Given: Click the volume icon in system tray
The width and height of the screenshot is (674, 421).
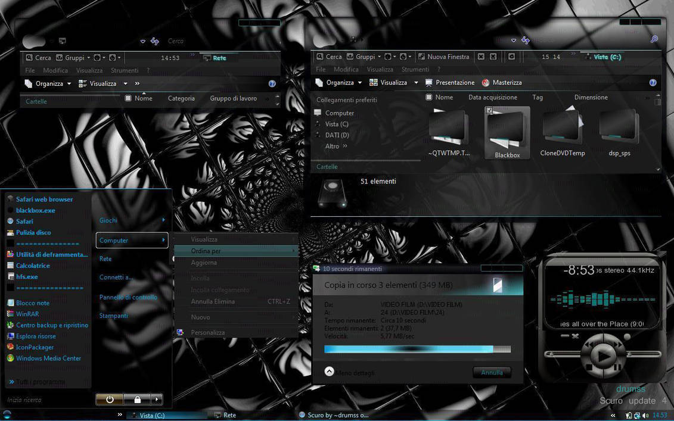Looking at the screenshot, I should coord(647,415).
